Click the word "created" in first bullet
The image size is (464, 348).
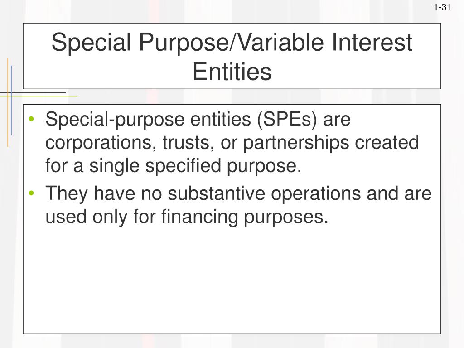[387, 142]
